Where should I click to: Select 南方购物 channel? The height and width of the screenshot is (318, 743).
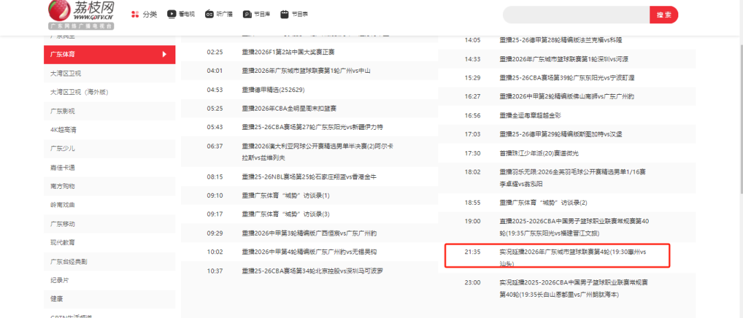point(109,186)
